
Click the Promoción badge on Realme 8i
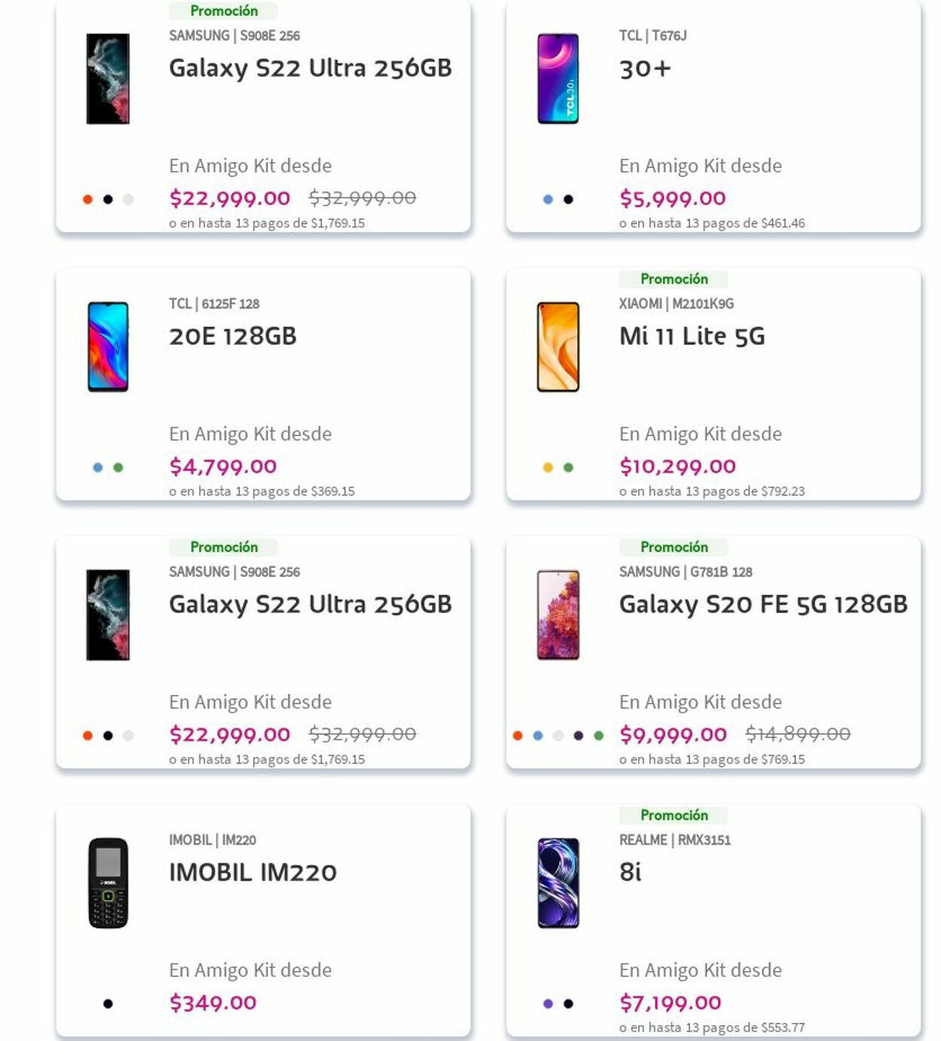click(x=674, y=815)
